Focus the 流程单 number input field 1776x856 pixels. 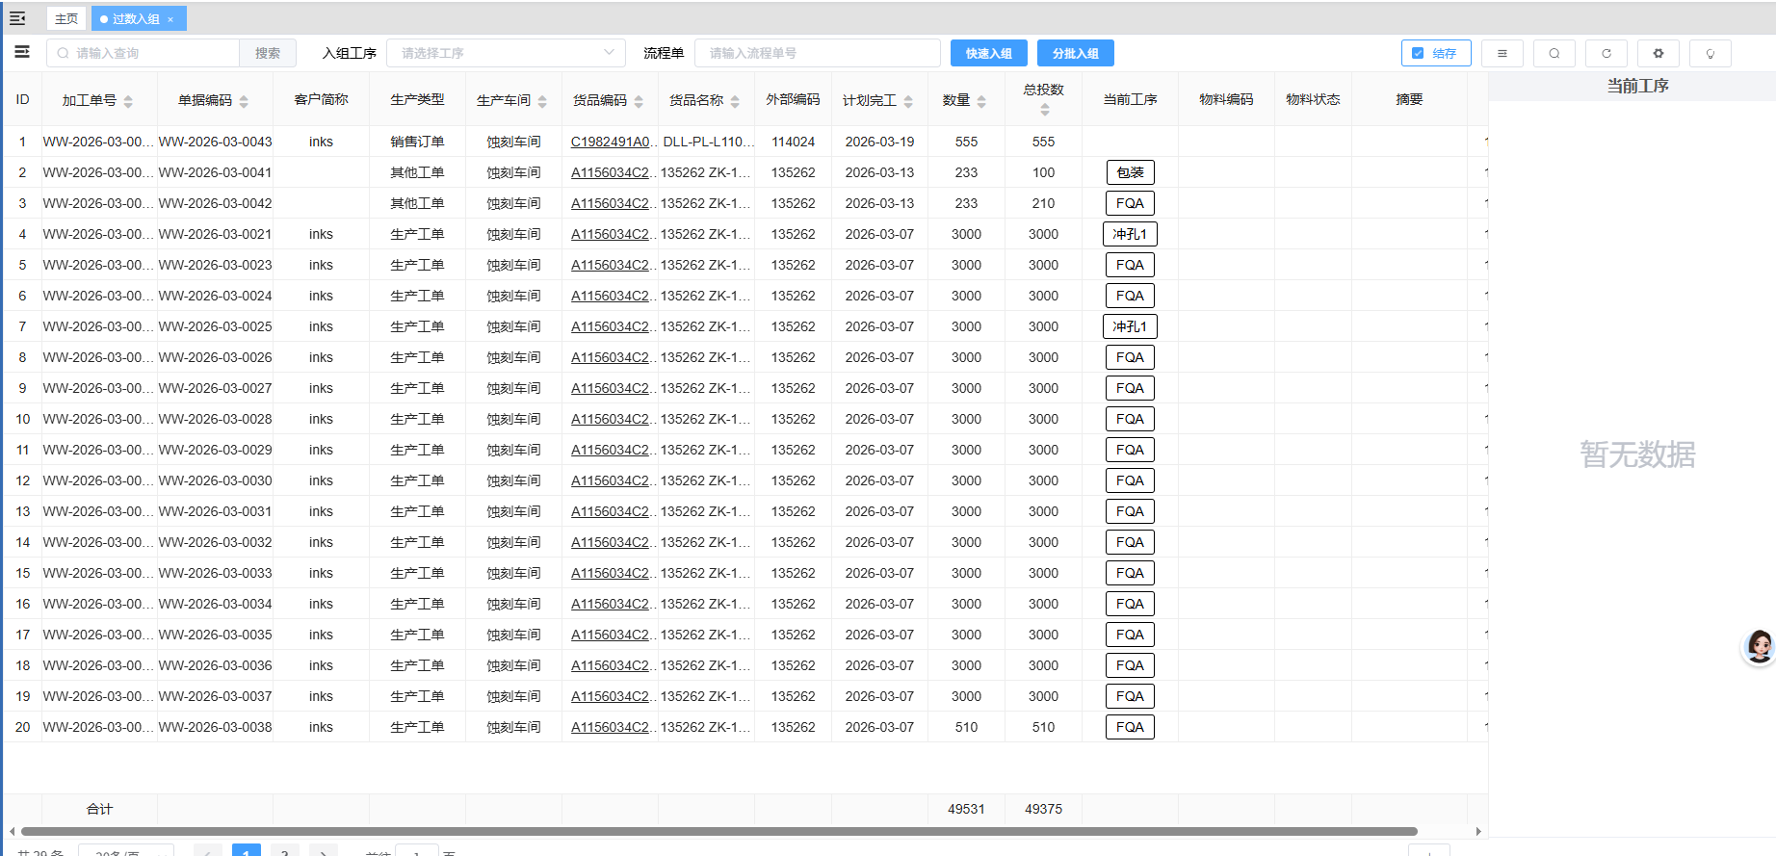[x=817, y=53]
